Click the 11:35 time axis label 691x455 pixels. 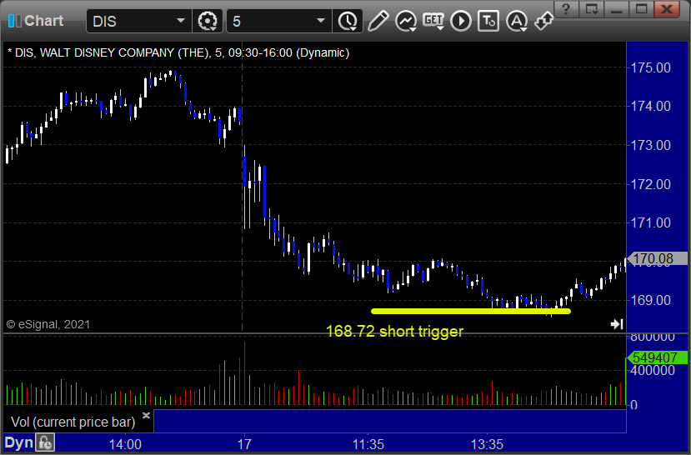pos(368,444)
